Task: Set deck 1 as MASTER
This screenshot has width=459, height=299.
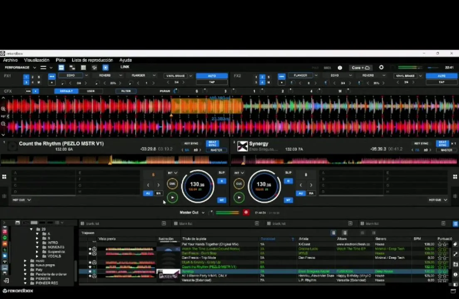Action: click(x=216, y=150)
